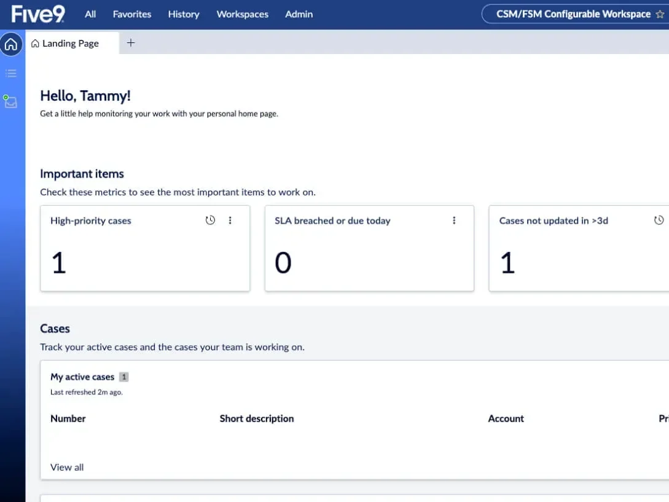Image resolution: width=669 pixels, height=502 pixels.
Task: Open the Inbox icon in sidebar
Action: point(10,102)
